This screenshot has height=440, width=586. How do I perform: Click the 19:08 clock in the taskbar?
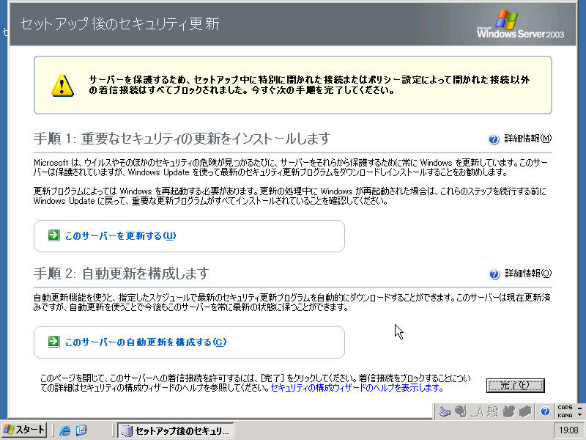[x=568, y=430]
